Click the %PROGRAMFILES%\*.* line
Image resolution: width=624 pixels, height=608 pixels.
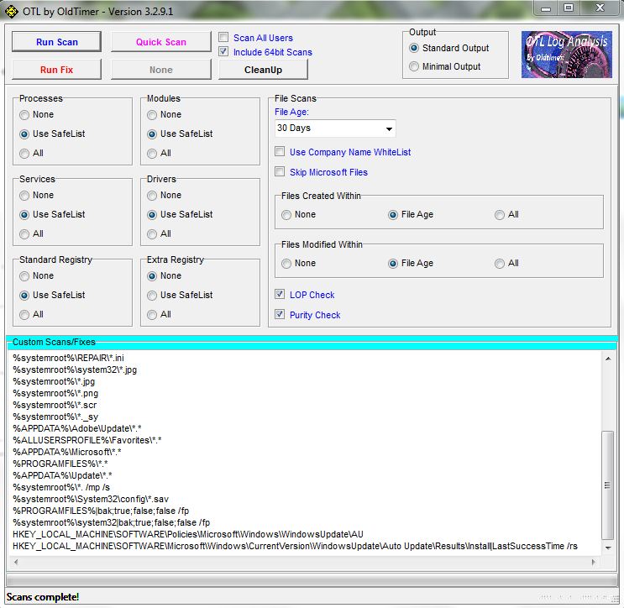coord(60,464)
